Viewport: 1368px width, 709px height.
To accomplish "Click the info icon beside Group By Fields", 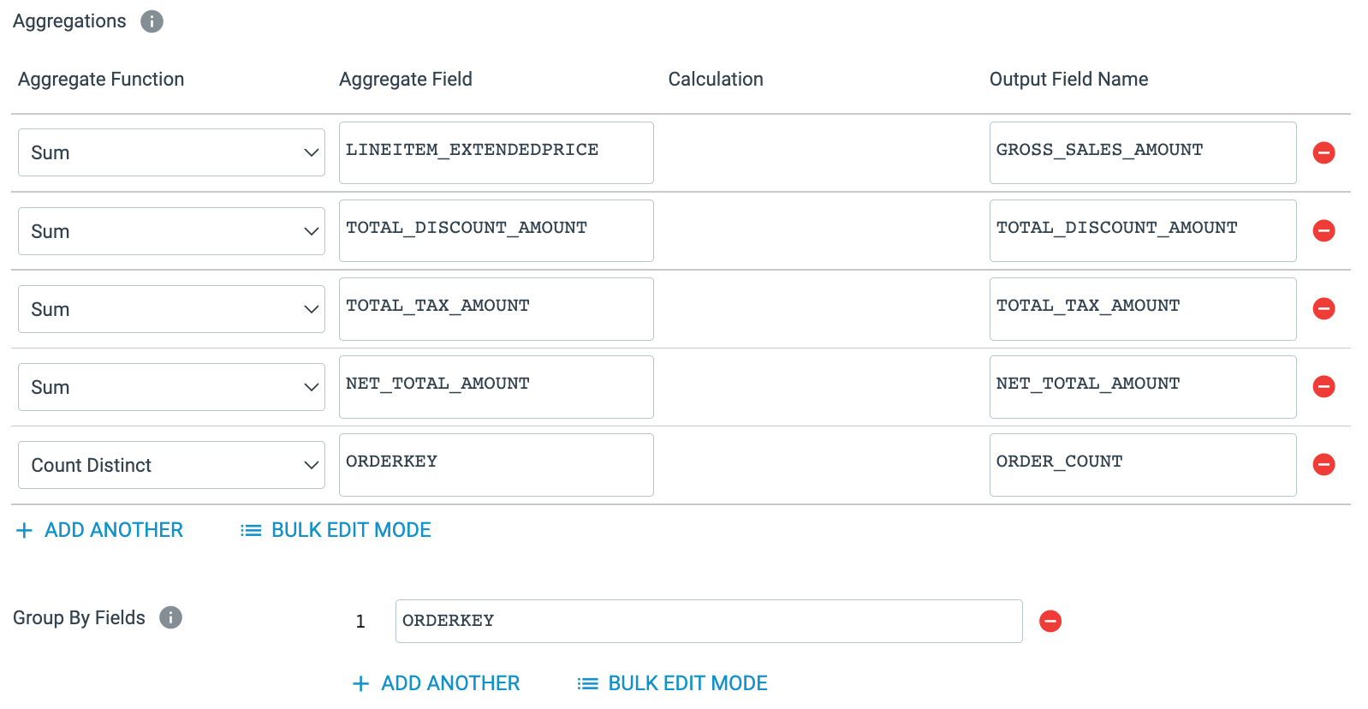I will 170,617.
